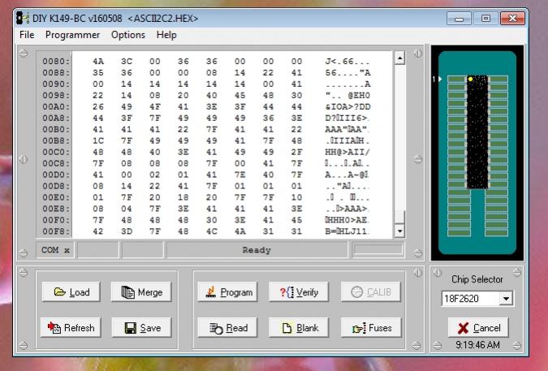Open the Programmer menu

(x=72, y=35)
